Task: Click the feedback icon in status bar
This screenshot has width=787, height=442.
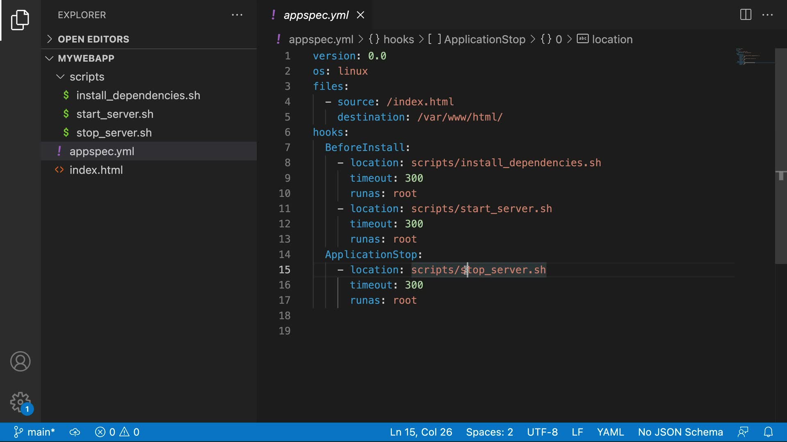Action: (x=743, y=432)
